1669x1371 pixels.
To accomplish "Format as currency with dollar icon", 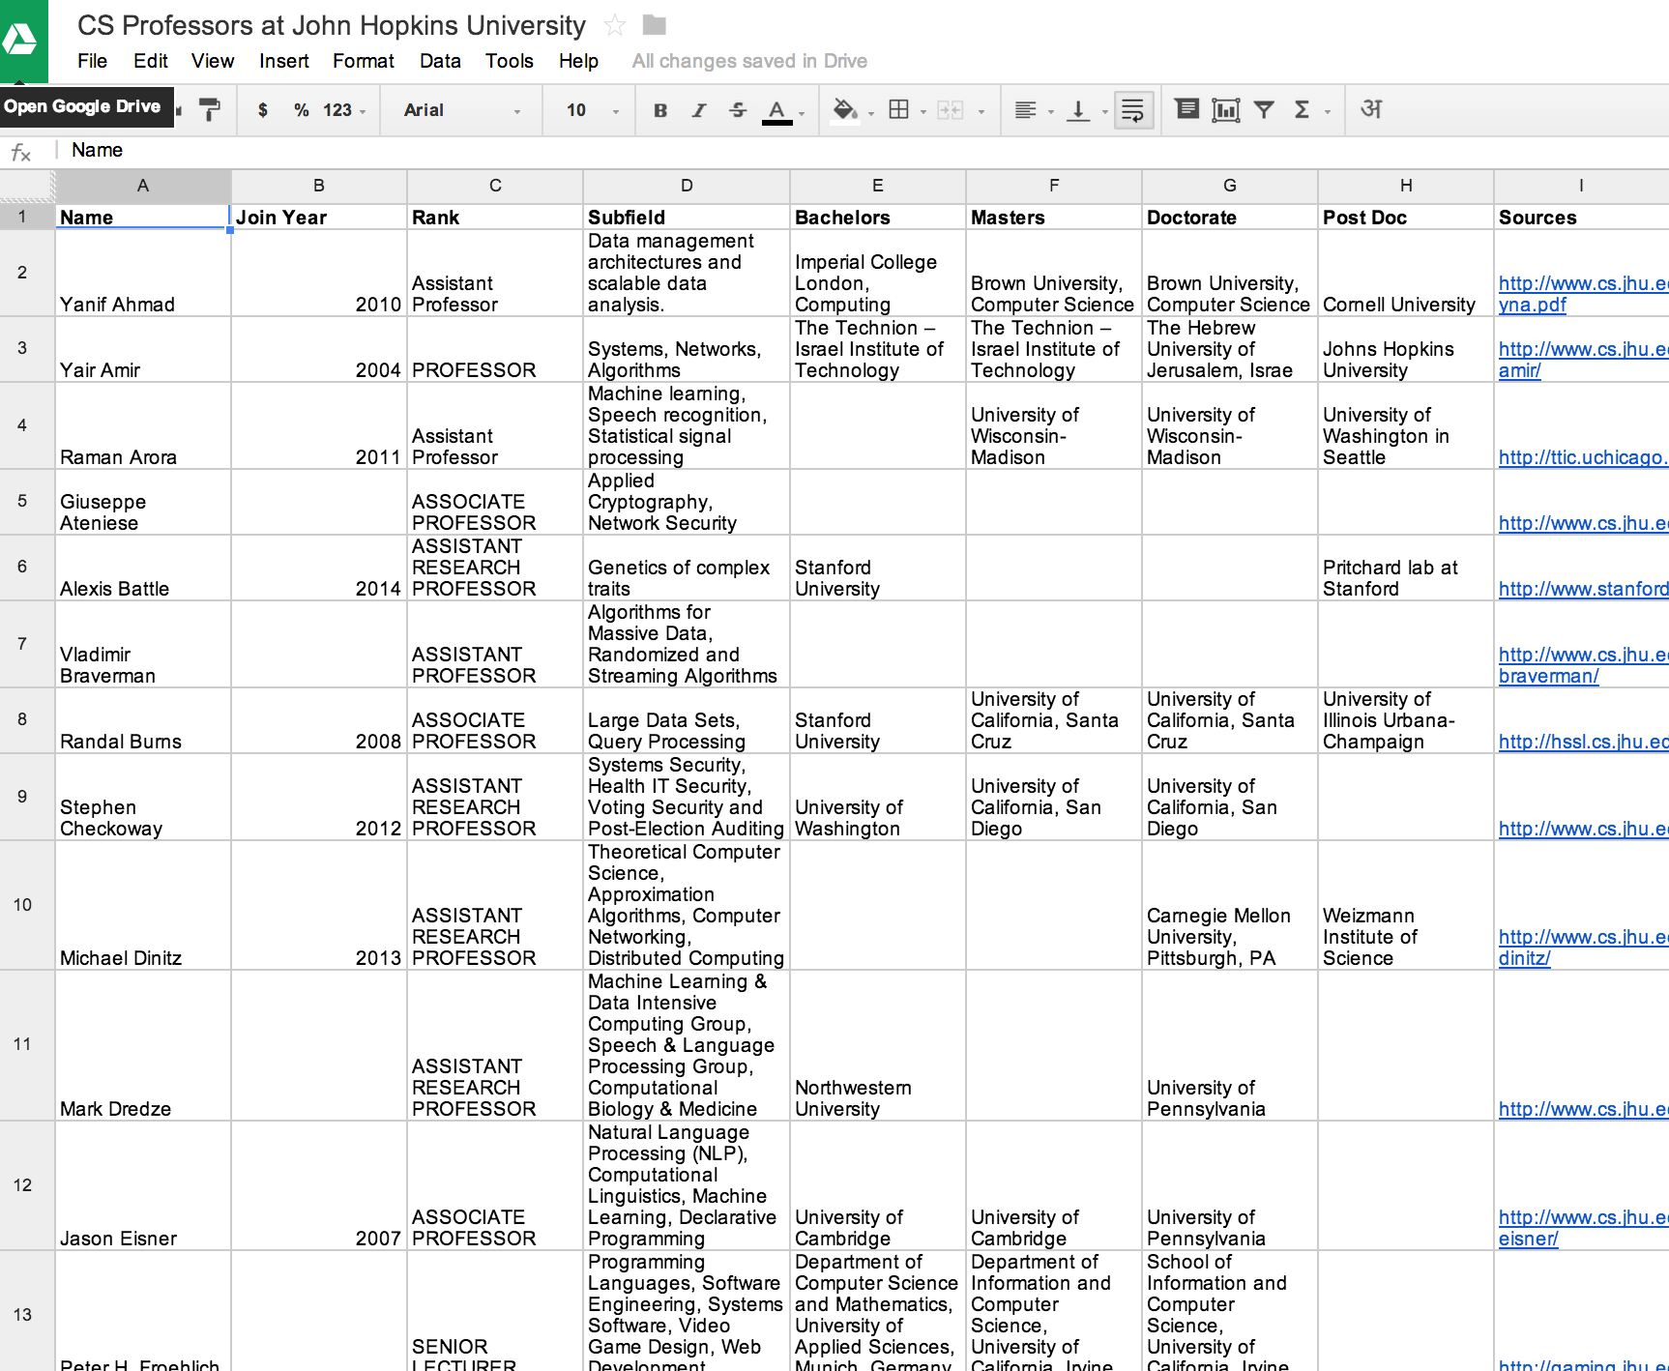I will tap(263, 110).
